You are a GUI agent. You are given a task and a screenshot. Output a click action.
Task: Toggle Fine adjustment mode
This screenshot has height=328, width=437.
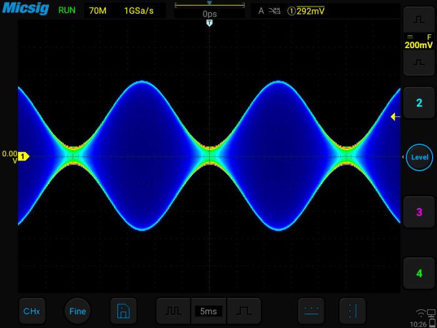pyautogui.click(x=77, y=311)
